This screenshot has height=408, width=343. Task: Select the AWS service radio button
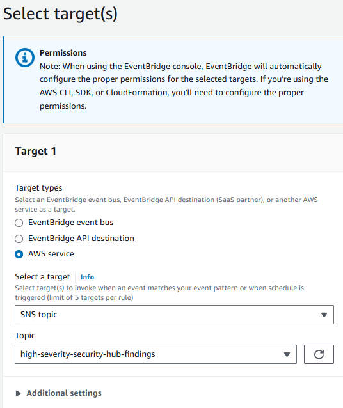point(19,254)
